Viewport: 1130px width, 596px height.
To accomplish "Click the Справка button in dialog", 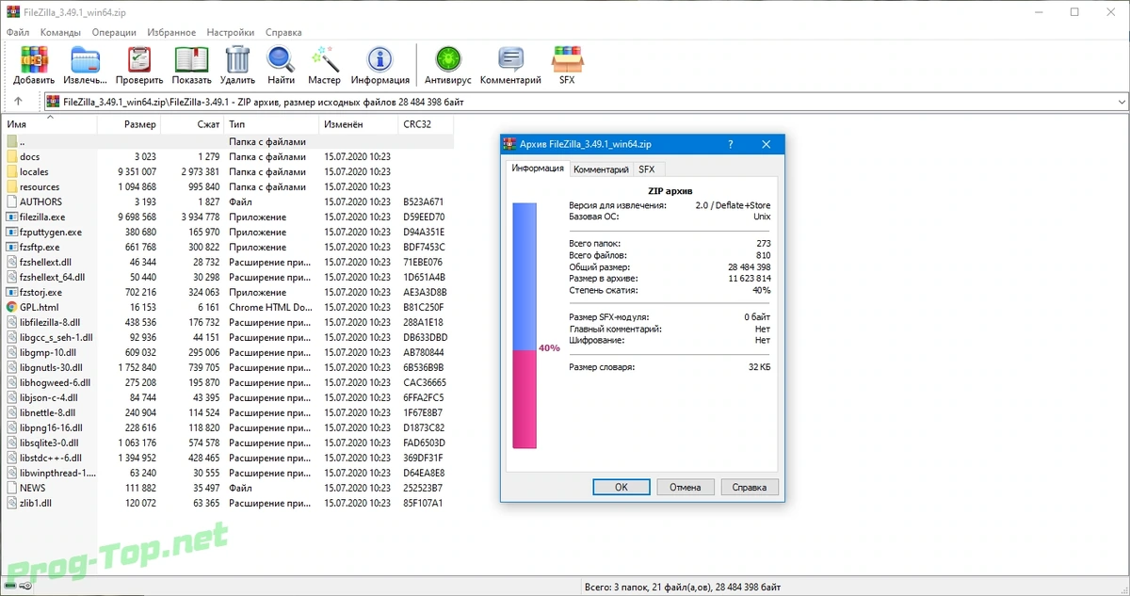I will [750, 488].
